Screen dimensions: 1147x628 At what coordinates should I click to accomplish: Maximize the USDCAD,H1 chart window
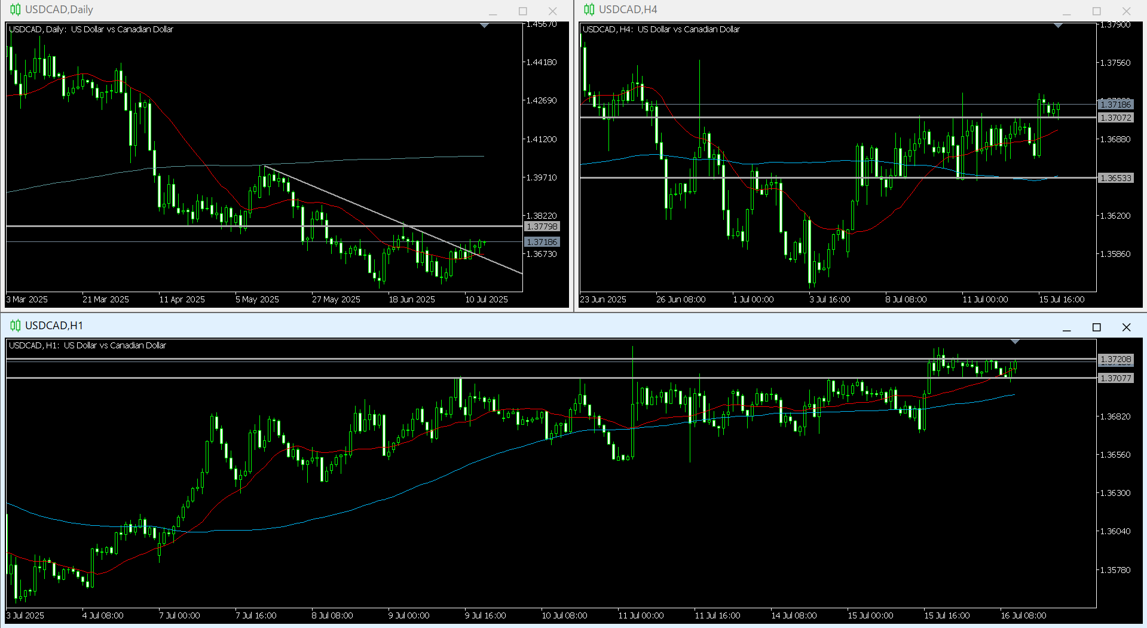(x=1097, y=327)
